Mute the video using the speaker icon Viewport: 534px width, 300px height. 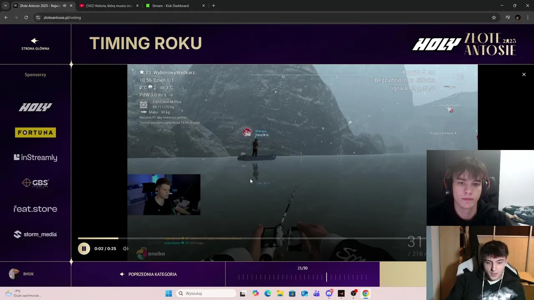pyautogui.click(x=126, y=249)
